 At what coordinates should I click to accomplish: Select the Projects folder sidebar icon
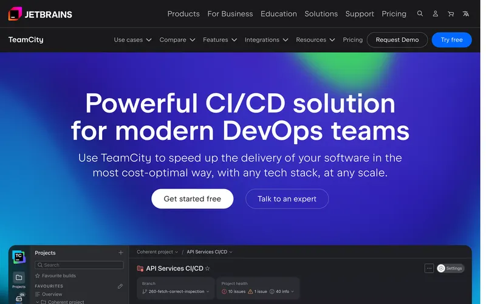(x=19, y=278)
